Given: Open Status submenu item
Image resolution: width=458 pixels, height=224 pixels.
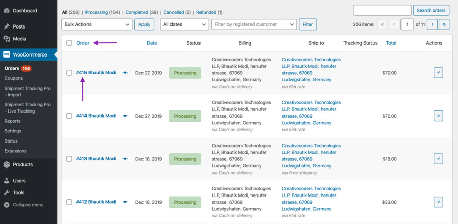Looking at the screenshot, I should (x=11, y=141).
